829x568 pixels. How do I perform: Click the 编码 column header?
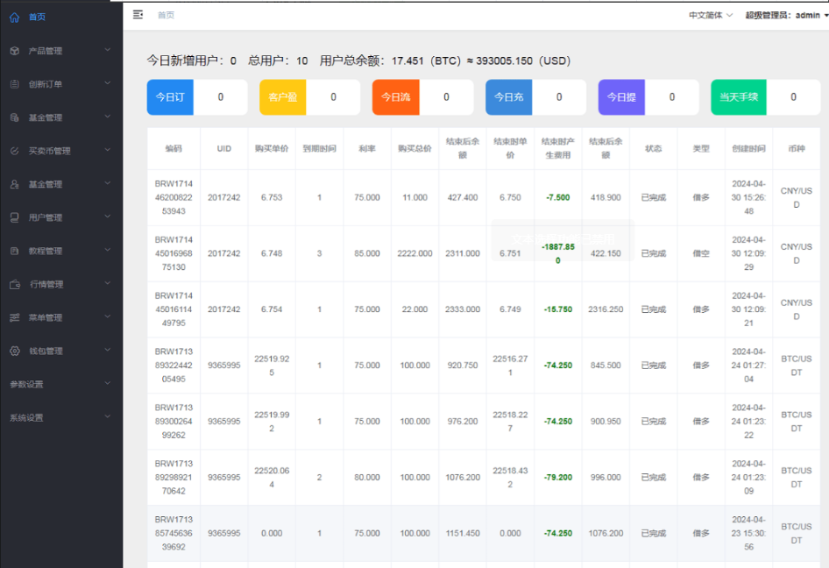click(x=174, y=149)
